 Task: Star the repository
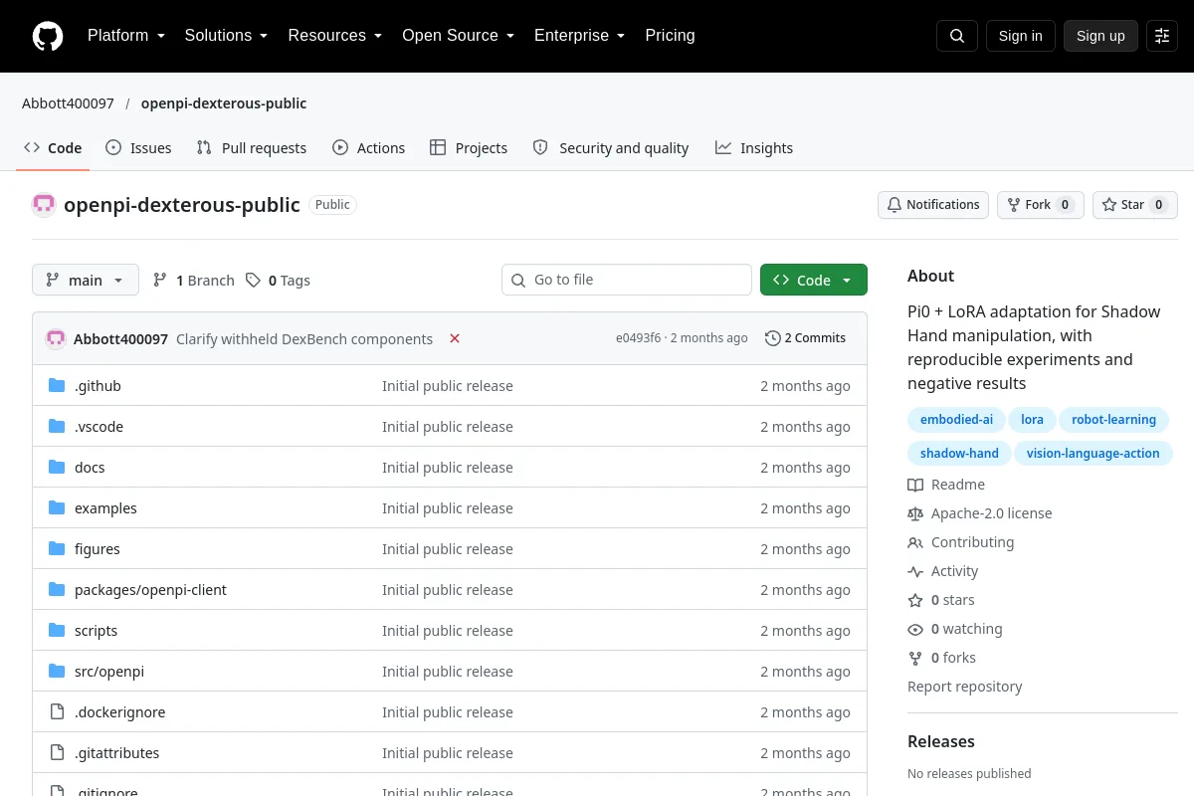tap(1134, 205)
